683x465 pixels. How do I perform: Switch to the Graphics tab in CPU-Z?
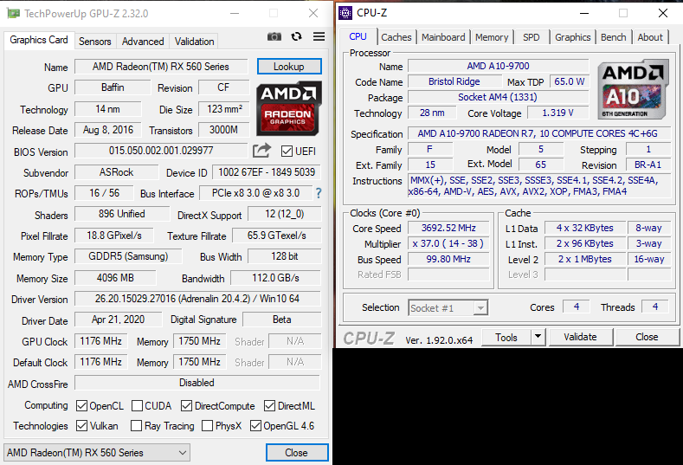tap(572, 37)
